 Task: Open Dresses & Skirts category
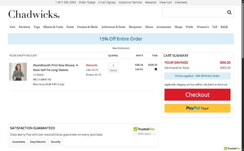87,27
